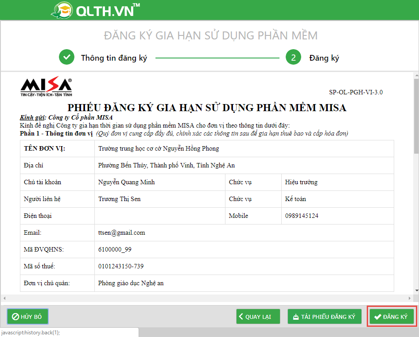Viewport: 419px width, 337px height.
Task: Click horizontal scrollbar left arrow
Action: (x=4, y=298)
